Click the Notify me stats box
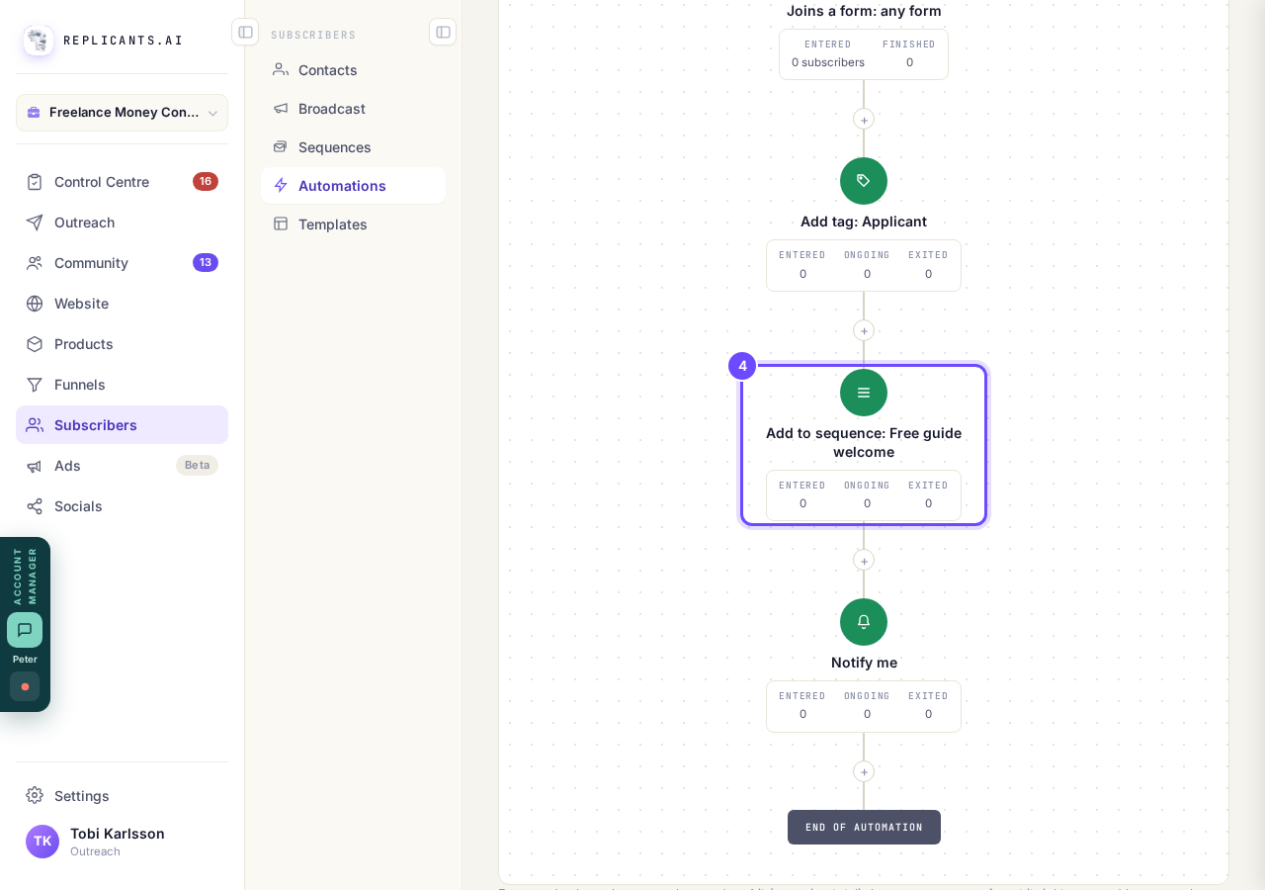The height and width of the screenshot is (890, 1265). point(864,706)
